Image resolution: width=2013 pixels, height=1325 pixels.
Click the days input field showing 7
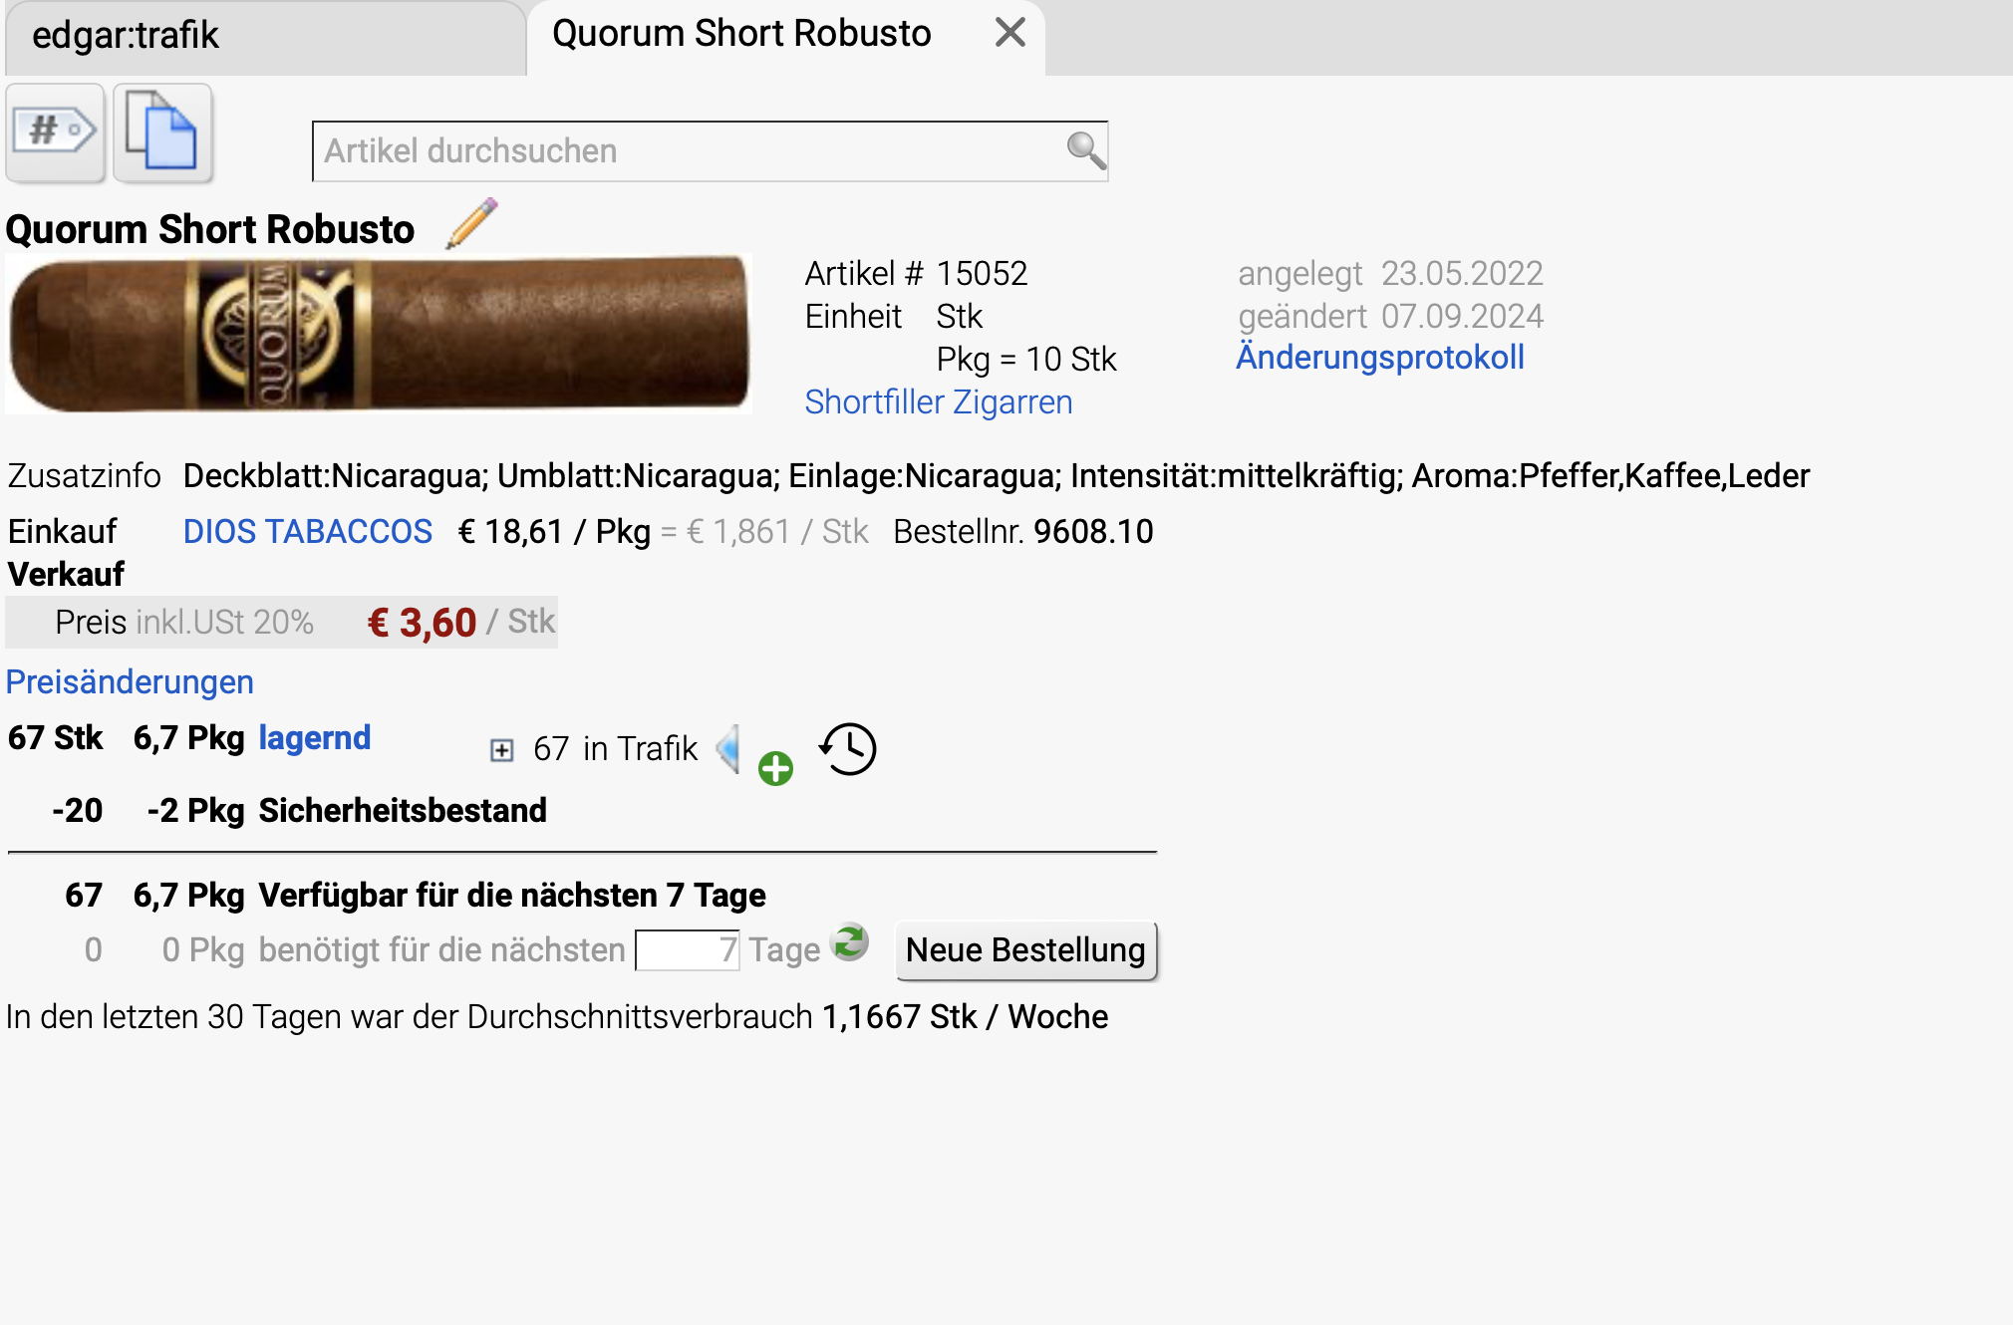coord(687,949)
